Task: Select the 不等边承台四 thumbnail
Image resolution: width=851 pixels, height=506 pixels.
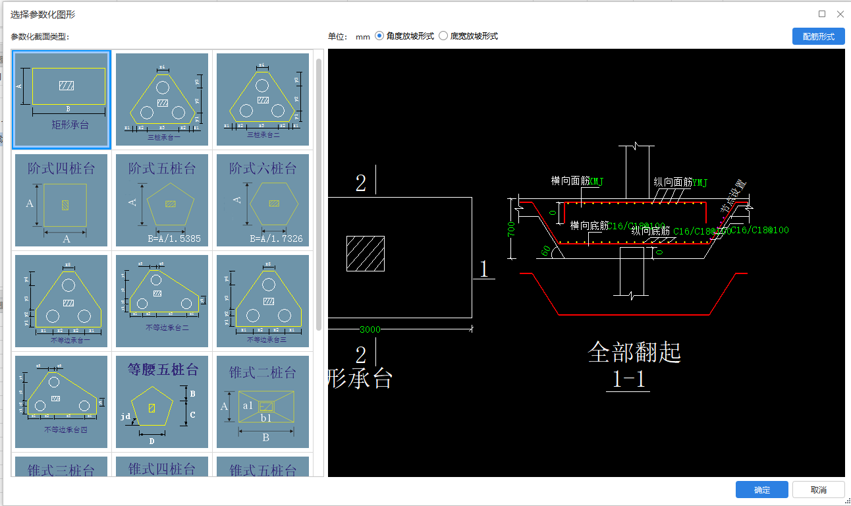Action: click(x=61, y=402)
